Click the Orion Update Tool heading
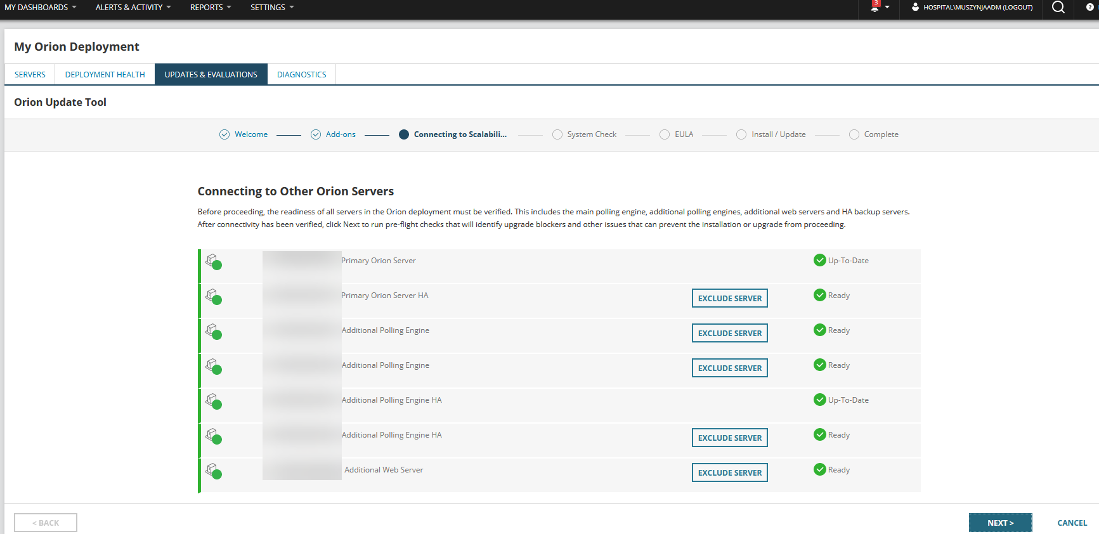The image size is (1099, 534). (60, 102)
